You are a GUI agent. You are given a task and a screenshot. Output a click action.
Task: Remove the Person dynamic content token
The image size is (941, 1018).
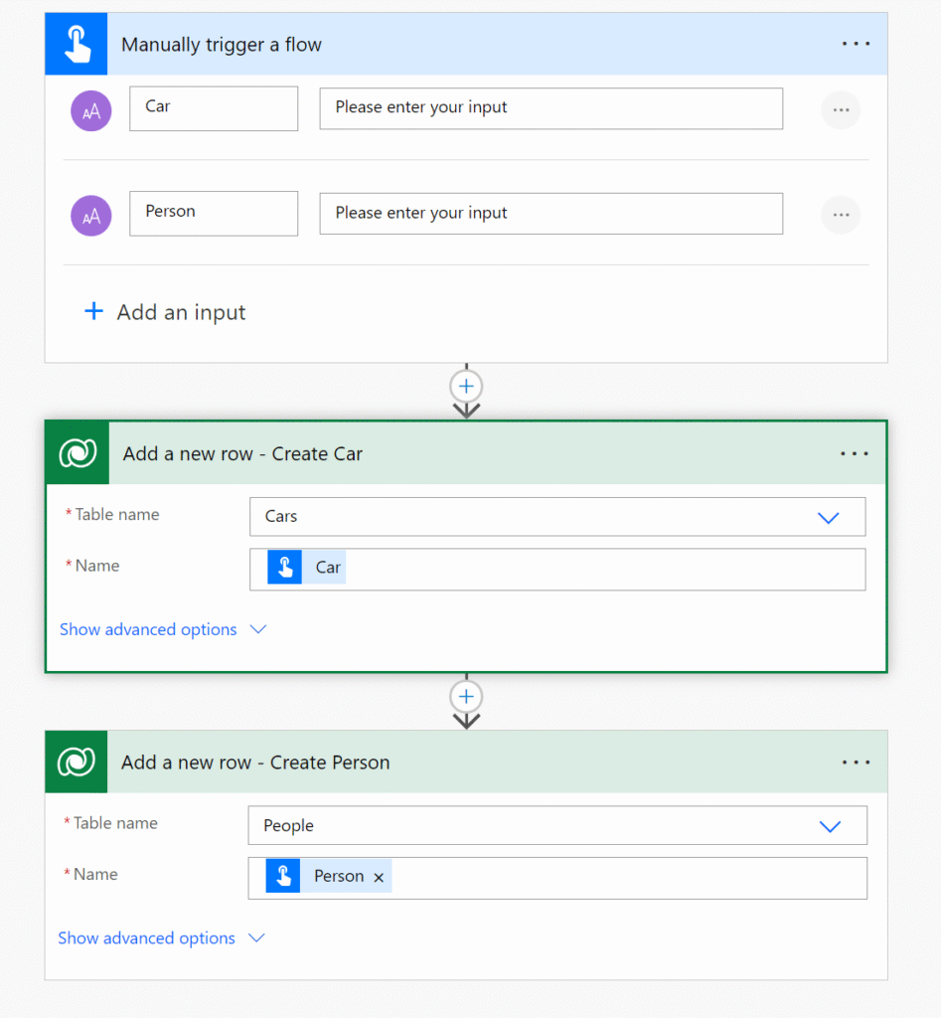(379, 877)
